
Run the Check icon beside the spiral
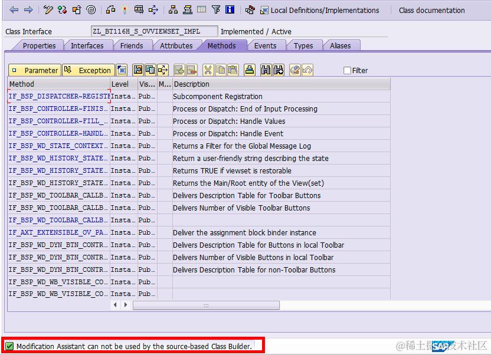coord(110,10)
